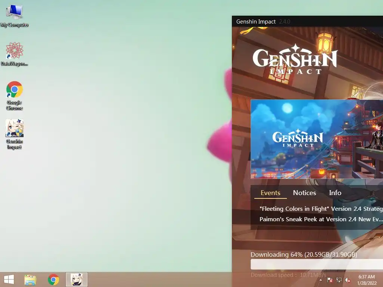The width and height of the screenshot is (383, 287).
Task: Open the Windows Start button
Action: point(9,280)
